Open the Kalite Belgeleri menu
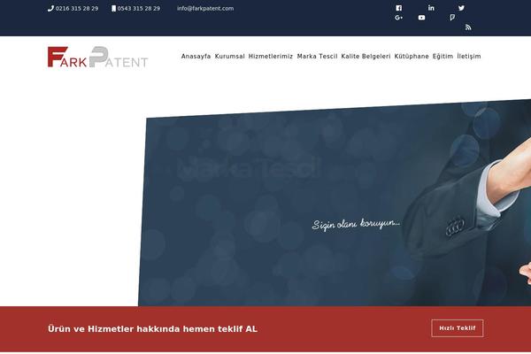 click(x=366, y=57)
